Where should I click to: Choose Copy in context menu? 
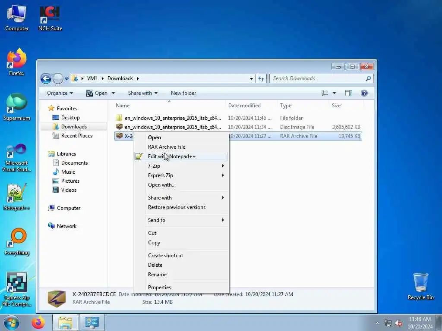[181, 243]
